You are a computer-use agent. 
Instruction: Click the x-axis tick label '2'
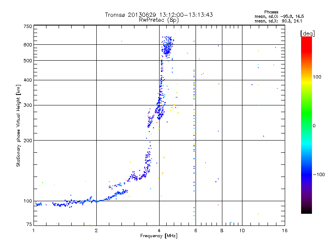click(x=96, y=231)
